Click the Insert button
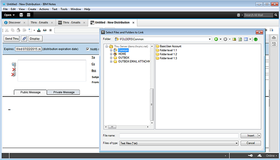The height and width of the screenshot is (160, 280). click(x=249, y=136)
